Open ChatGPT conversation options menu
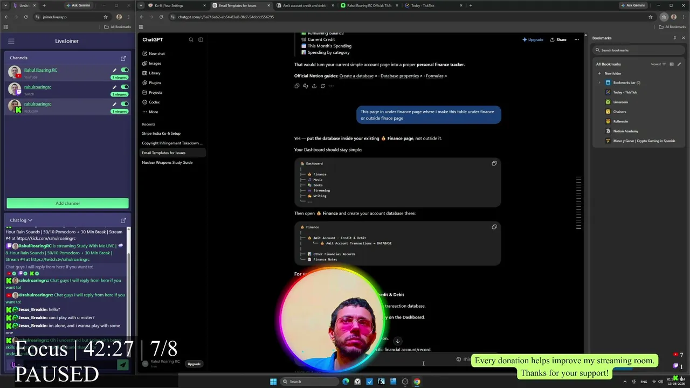The height and width of the screenshot is (388, 690). pos(577,40)
